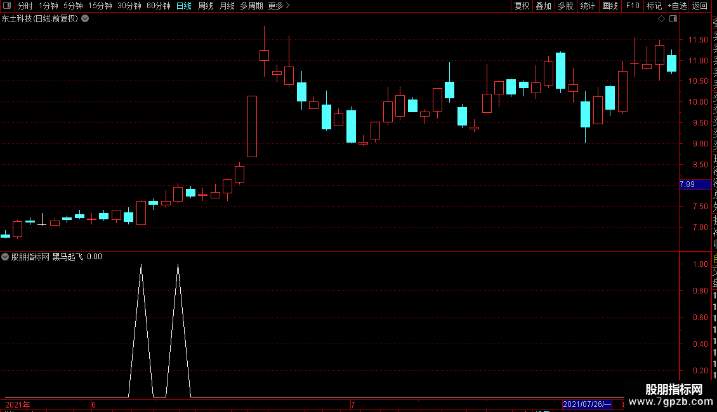Open the 复权 adjustment menu
This screenshot has height=412, width=717.
522,6
